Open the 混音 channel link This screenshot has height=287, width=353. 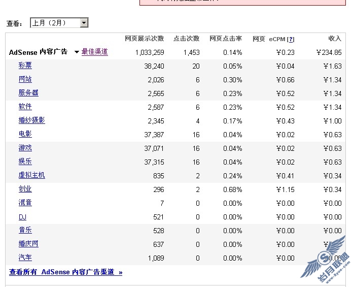25,203
